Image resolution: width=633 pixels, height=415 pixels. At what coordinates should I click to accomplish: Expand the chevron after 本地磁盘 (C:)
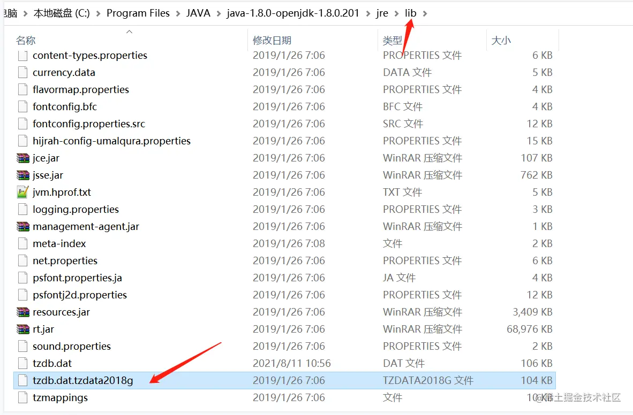coord(98,14)
